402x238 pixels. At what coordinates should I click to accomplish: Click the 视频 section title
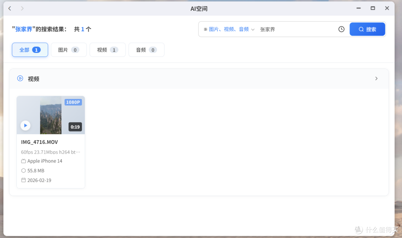click(x=33, y=79)
